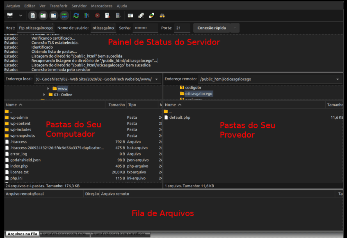The width and height of the screenshot is (347, 238).
Task: Open the Endereço remoto path dropdown
Action: pos(338,79)
